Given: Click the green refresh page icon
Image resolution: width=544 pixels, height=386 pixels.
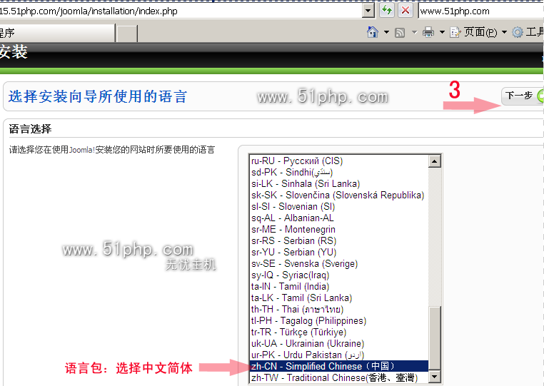Looking at the screenshot, I should (x=386, y=10).
